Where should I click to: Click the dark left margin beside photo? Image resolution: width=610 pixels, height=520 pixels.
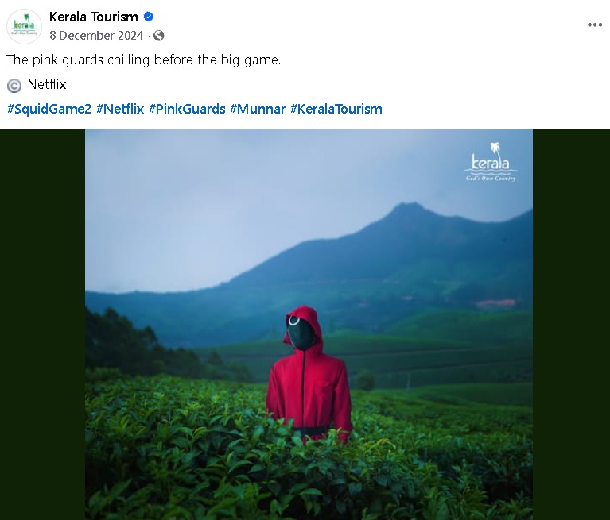42,324
